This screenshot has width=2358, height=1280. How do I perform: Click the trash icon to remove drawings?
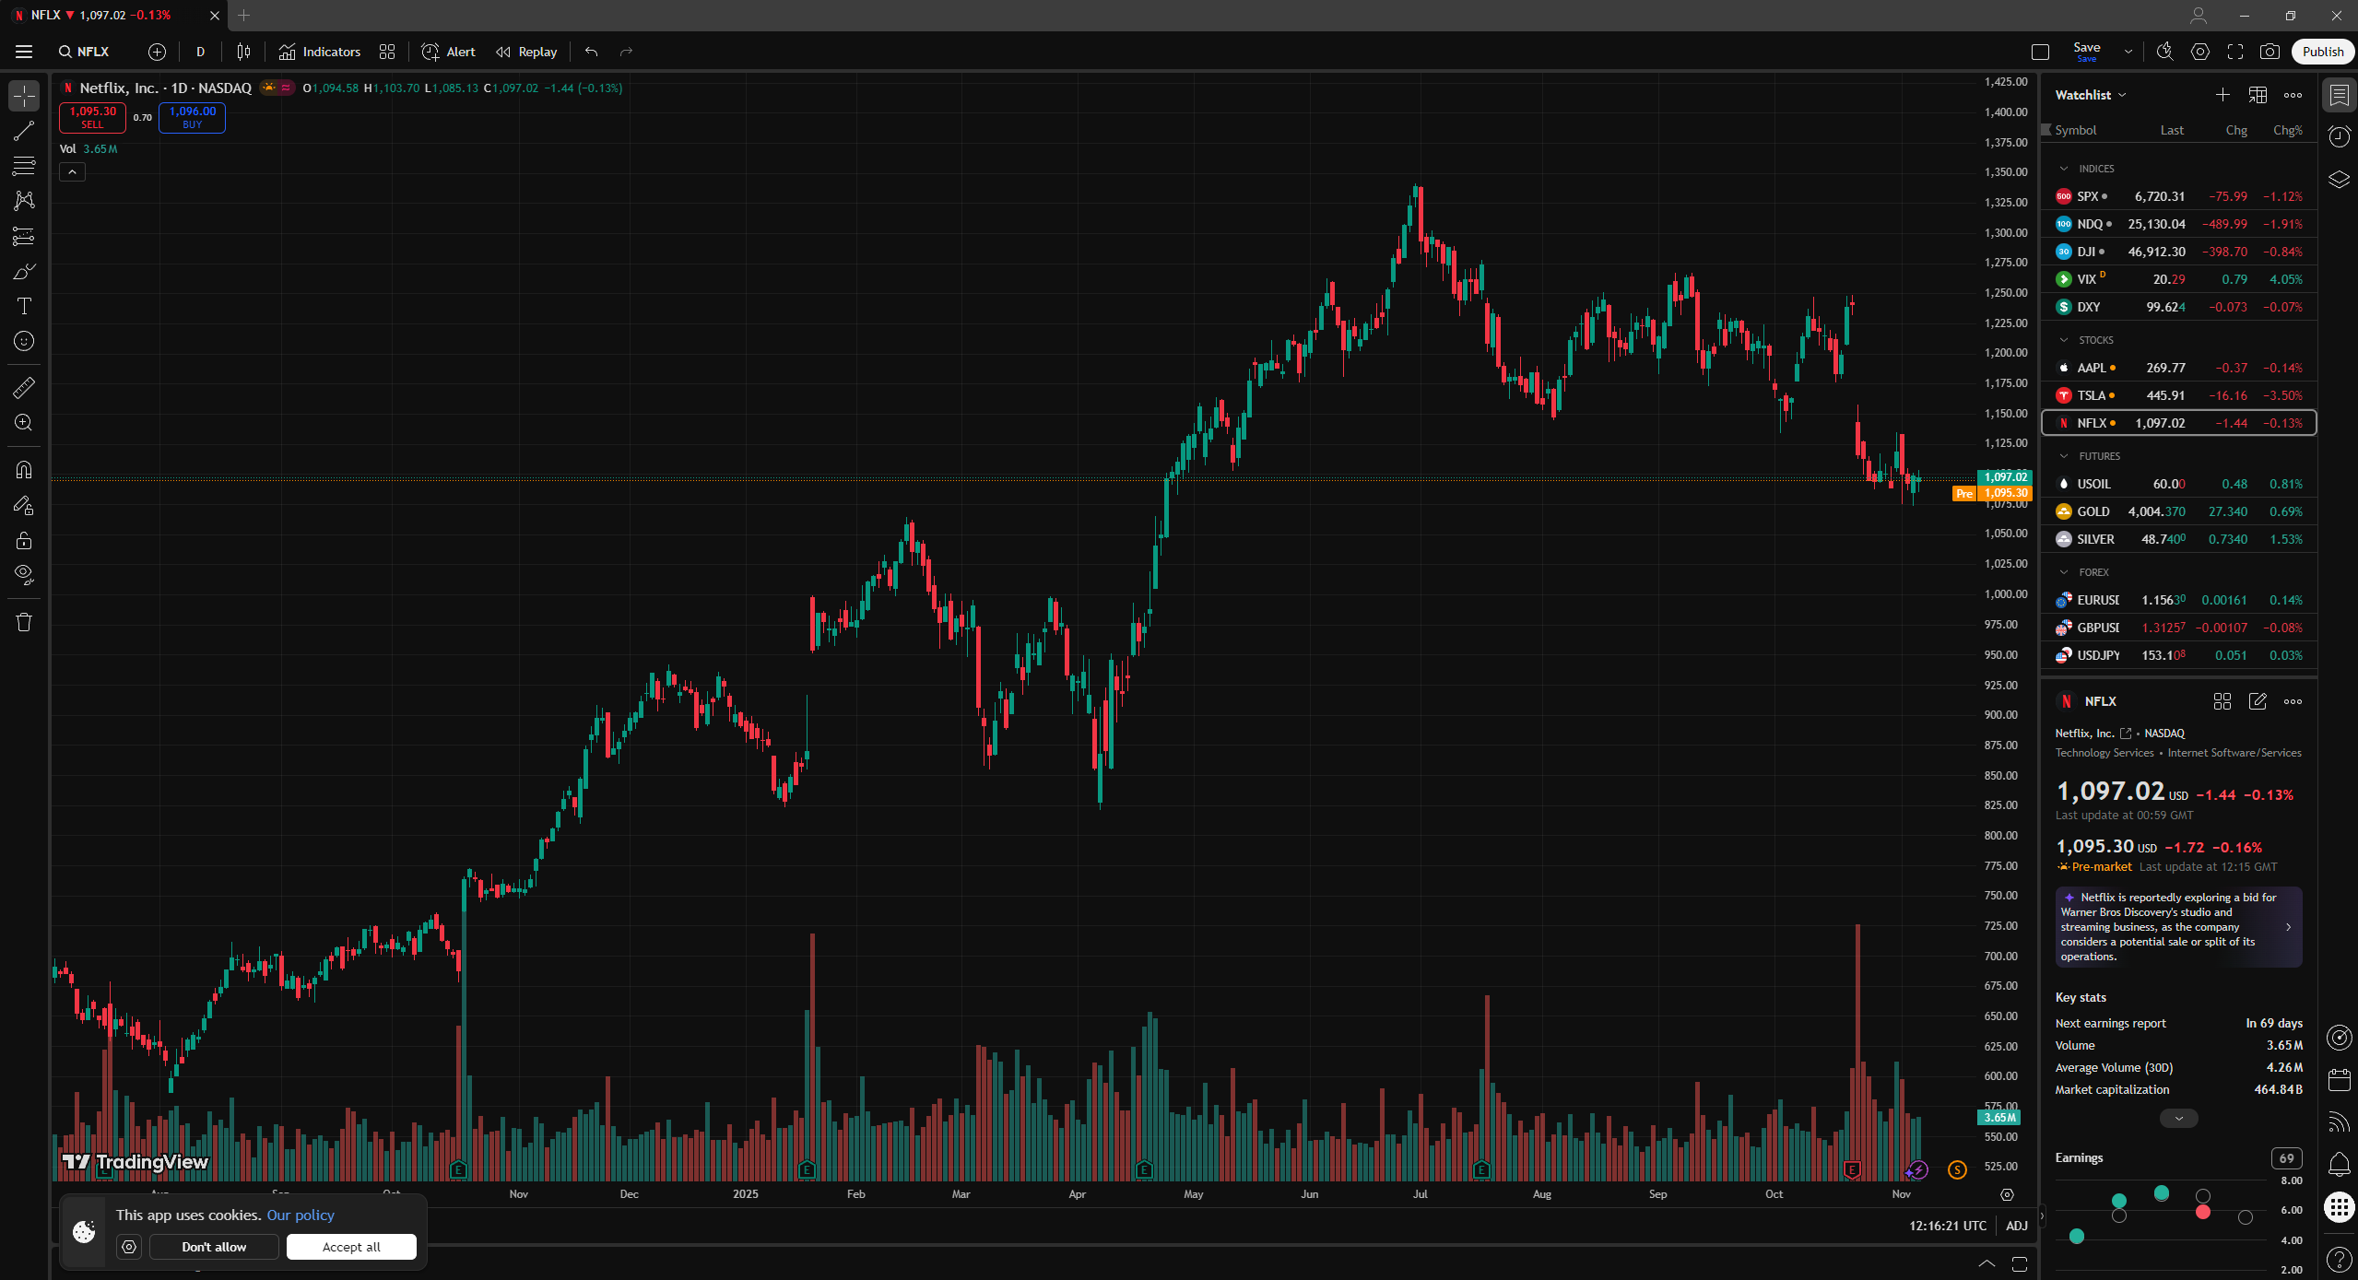pos(24,623)
